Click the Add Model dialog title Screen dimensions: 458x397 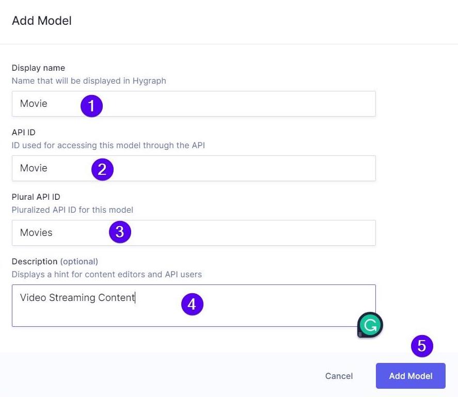coord(41,21)
